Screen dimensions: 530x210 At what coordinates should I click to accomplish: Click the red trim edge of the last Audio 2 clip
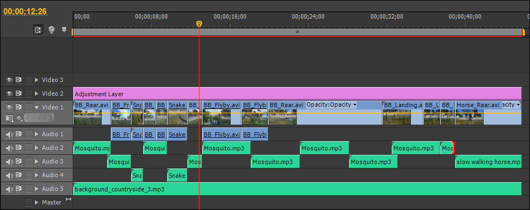pos(454,148)
